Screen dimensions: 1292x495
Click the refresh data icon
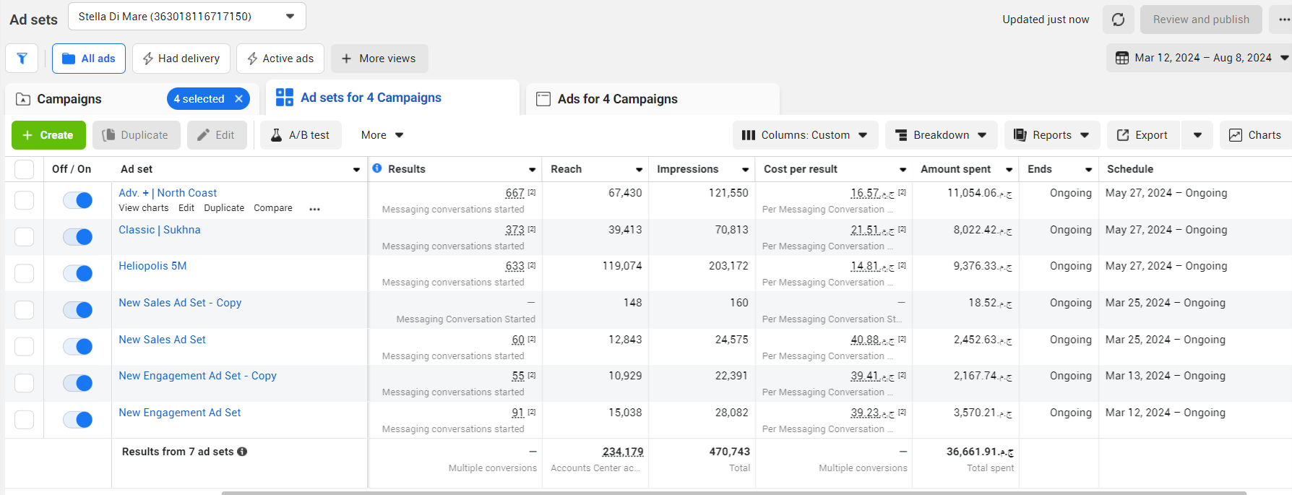1118,20
